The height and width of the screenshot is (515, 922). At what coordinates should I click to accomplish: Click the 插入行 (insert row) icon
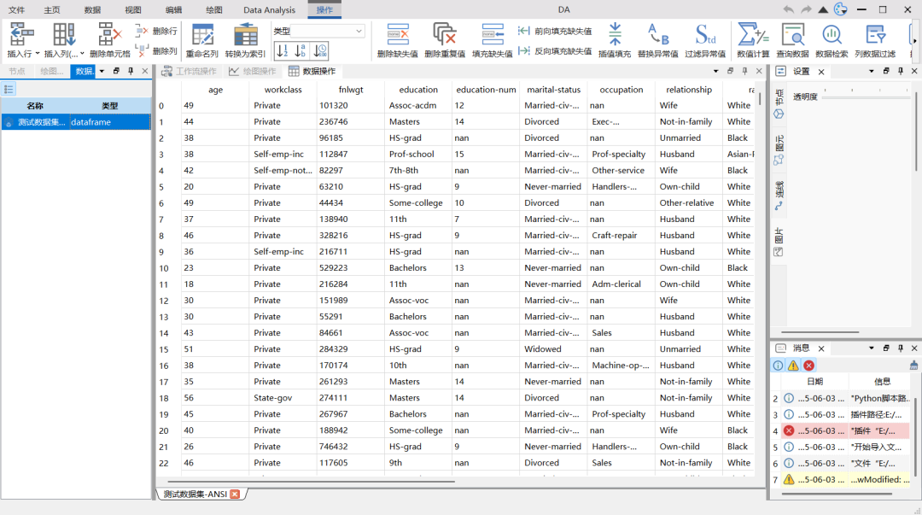[x=21, y=35]
